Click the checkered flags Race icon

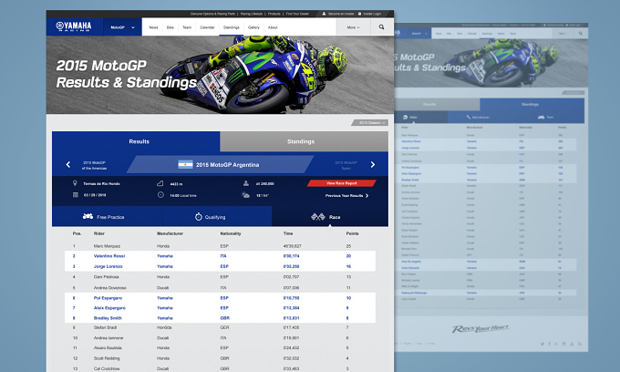point(318,217)
